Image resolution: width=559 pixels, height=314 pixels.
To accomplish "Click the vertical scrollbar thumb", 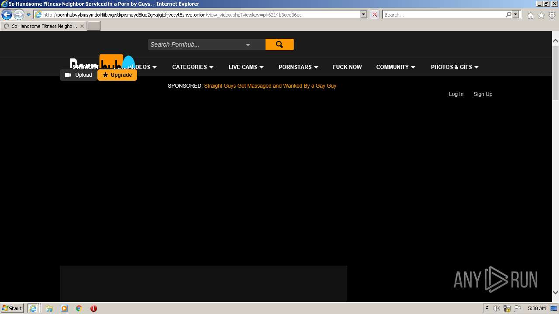I will (x=556, y=73).
